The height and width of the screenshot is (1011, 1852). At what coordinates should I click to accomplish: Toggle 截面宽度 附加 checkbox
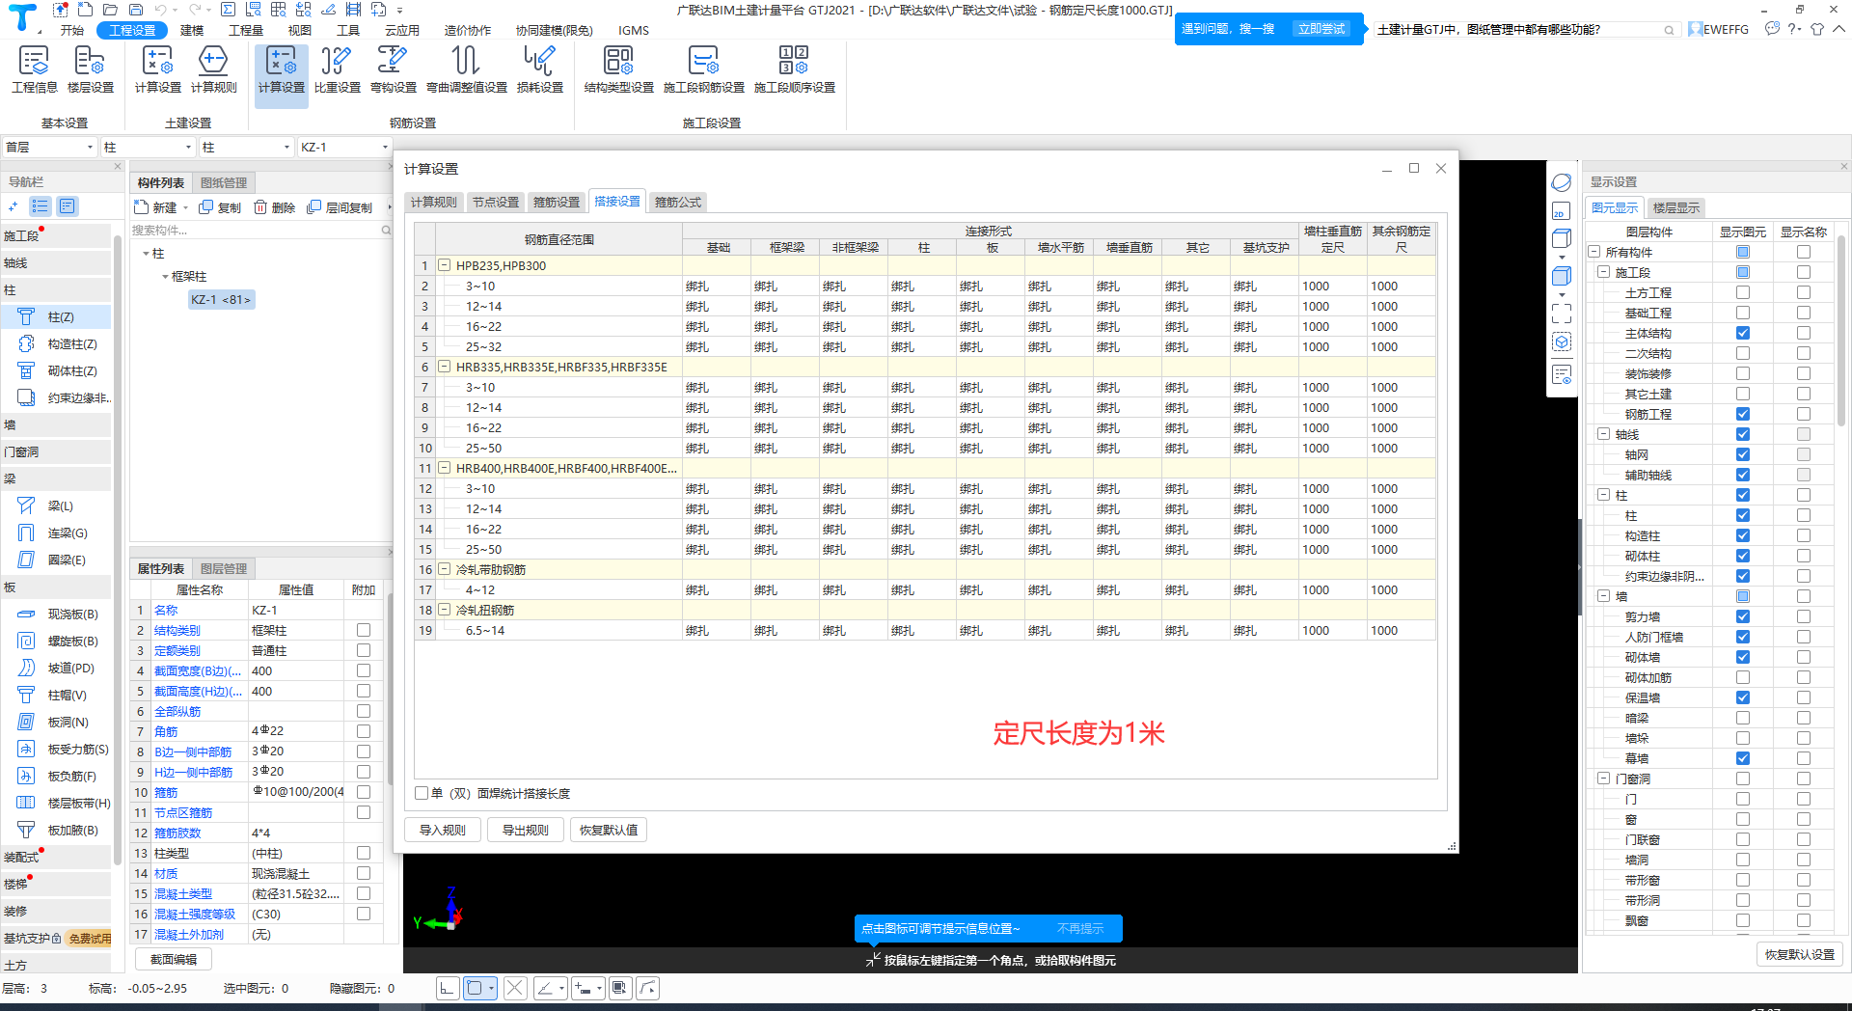tap(364, 670)
